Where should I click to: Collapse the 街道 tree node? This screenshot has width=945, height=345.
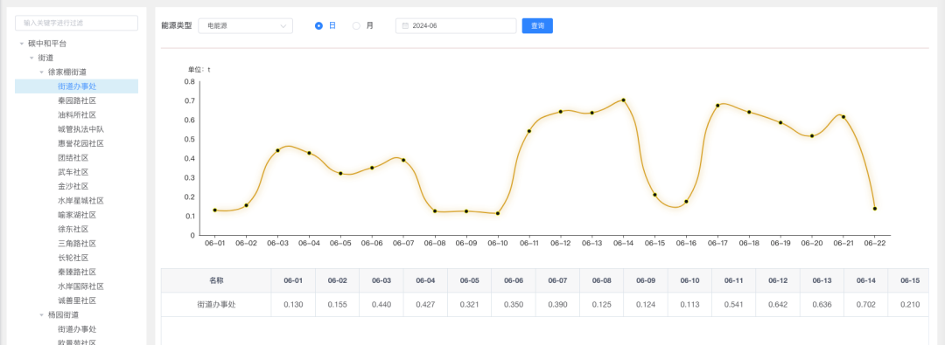coord(31,58)
